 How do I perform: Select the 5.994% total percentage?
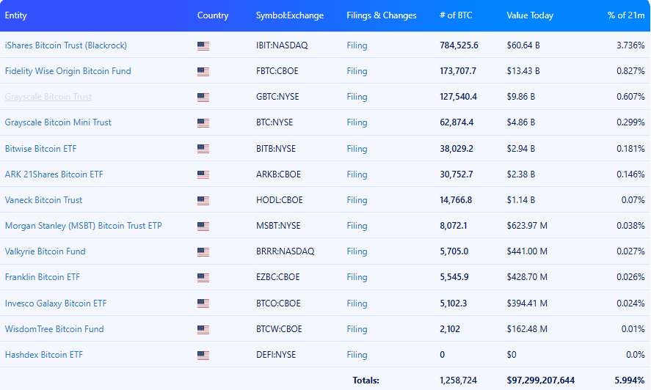(630, 380)
